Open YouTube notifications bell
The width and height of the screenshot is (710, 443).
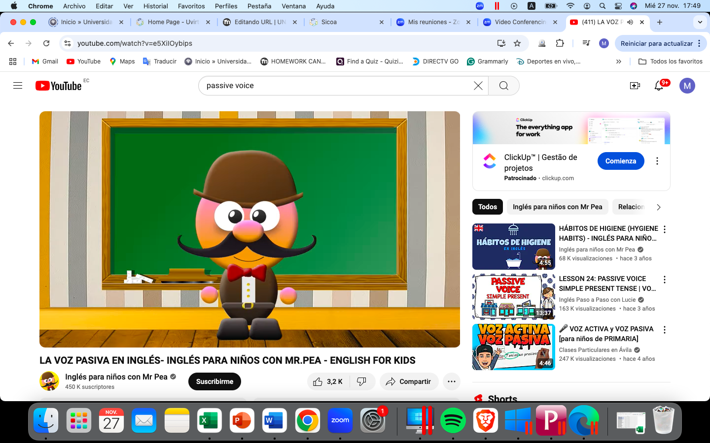click(659, 86)
